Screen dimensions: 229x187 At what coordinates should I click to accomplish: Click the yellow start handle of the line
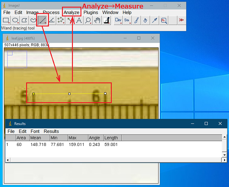point(33,94)
